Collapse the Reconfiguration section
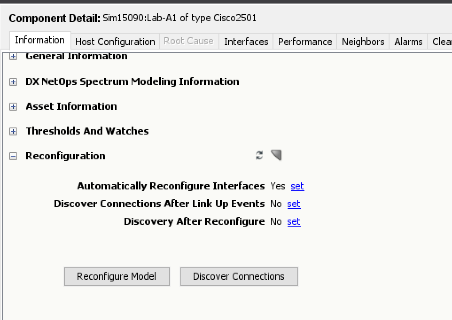 coord(13,156)
